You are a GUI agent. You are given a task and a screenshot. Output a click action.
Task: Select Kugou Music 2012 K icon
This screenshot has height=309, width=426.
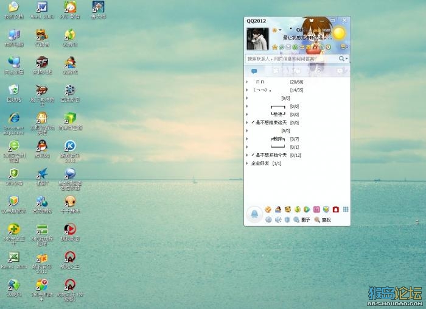(70, 151)
